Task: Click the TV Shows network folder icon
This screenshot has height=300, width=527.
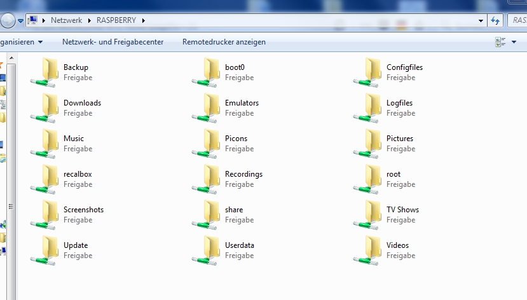Action: point(367,215)
